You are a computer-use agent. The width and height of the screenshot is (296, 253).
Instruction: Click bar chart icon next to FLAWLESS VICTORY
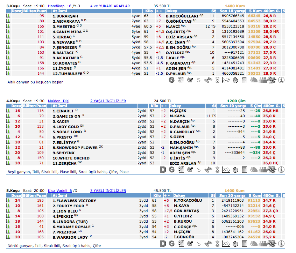coord(8,201)
